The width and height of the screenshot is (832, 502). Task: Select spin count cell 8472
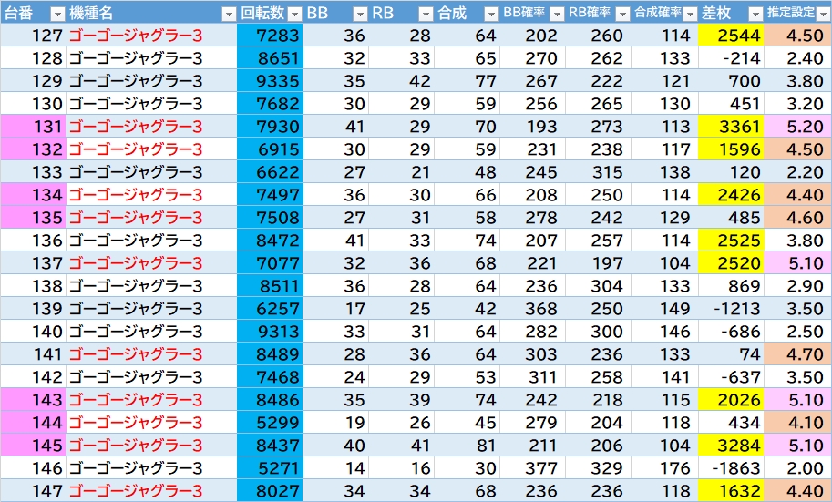[x=270, y=241]
